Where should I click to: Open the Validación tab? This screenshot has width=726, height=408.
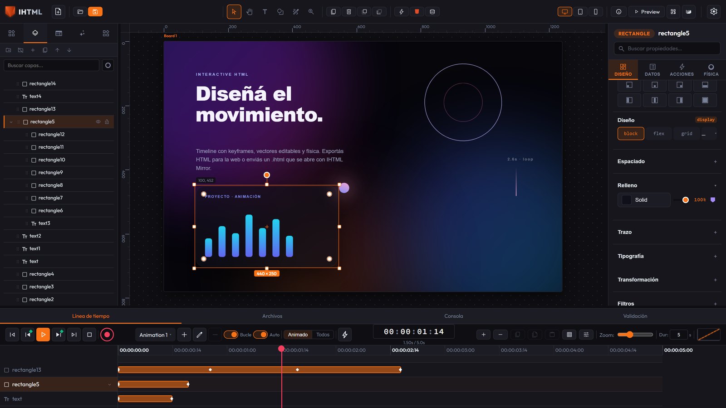(635, 316)
